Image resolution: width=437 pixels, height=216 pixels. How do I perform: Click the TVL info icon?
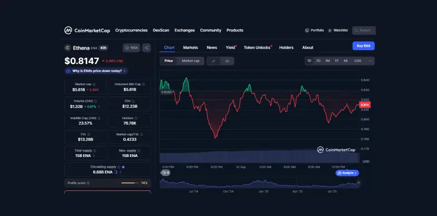pos(89,134)
